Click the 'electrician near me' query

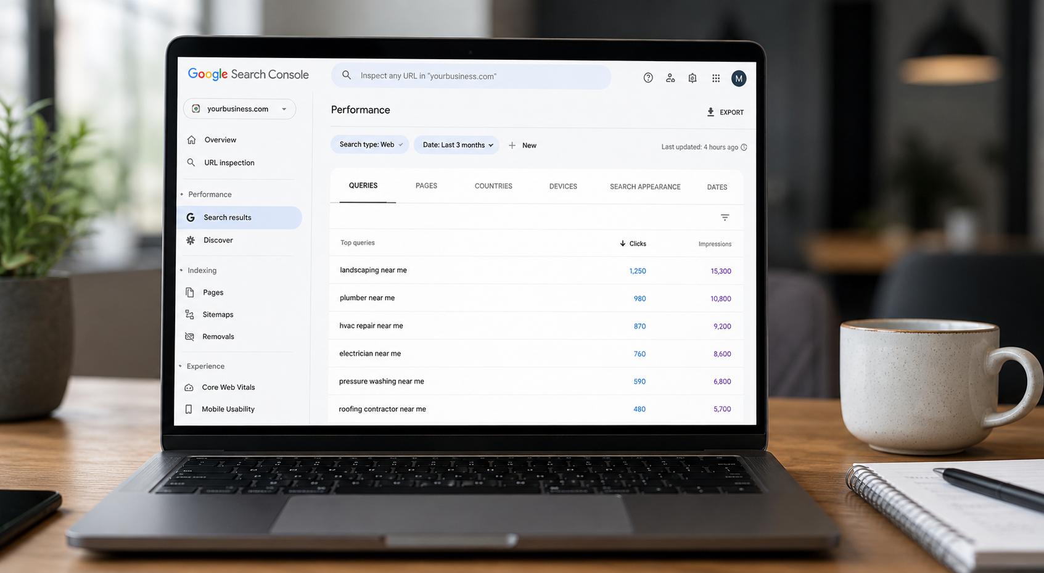(370, 353)
